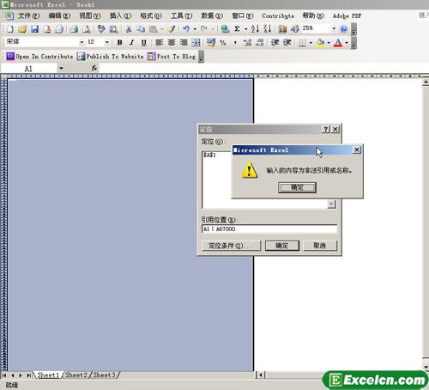The image size is (429, 390).
Task: Expand the font size dropdown
Action: 106,42
